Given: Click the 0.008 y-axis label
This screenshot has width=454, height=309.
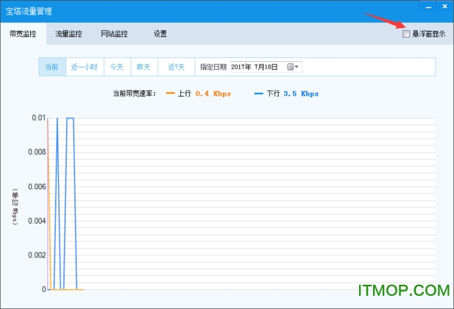Looking at the screenshot, I should coord(37,152).
